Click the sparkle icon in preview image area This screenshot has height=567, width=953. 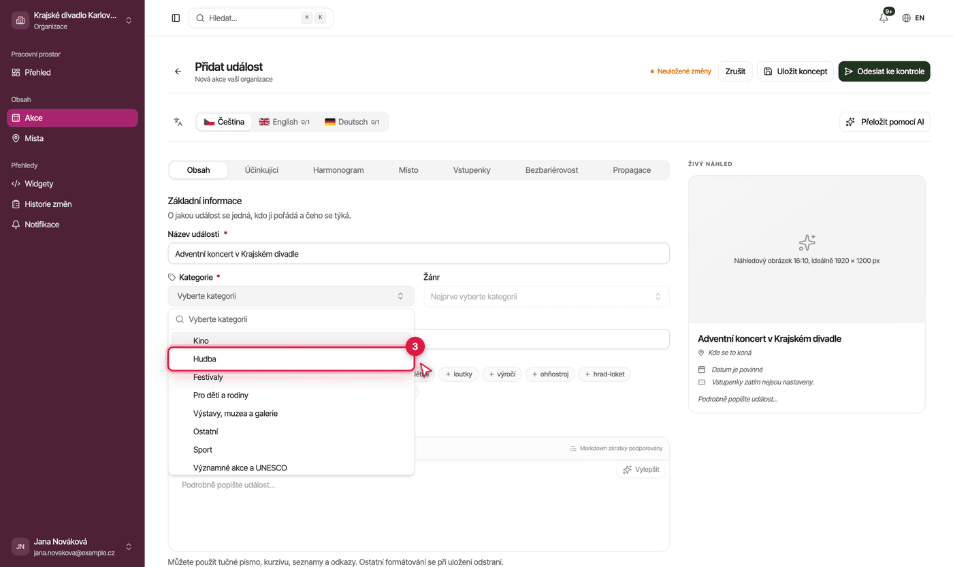pyautogui.click(x=807, y=242)
